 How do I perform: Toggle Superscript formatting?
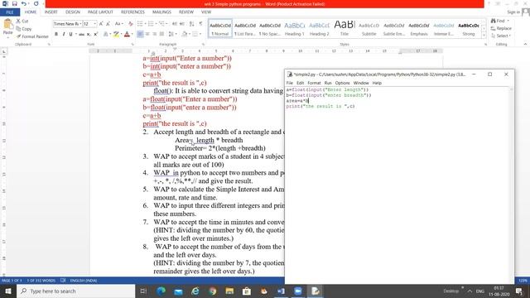(96, 34)
